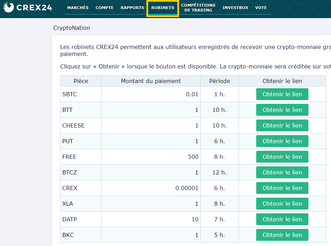
Task: Select the SBTC coin cell
Action: point(81,94)
